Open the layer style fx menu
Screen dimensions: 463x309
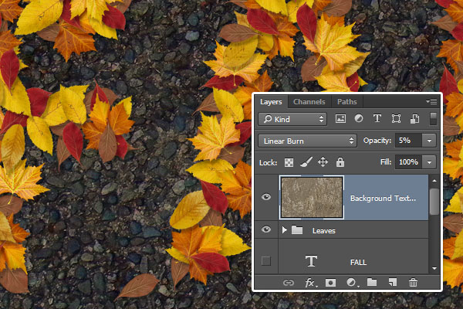coord(310,283)
